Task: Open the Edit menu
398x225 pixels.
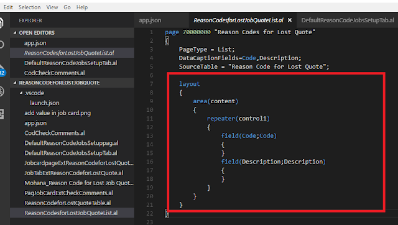Action: pos(8,7)
